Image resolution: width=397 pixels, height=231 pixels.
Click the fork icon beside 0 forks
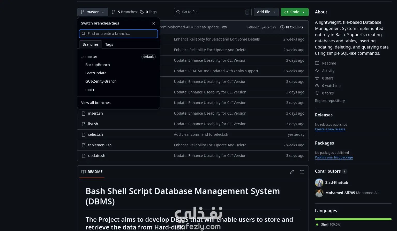pos(317,93)
